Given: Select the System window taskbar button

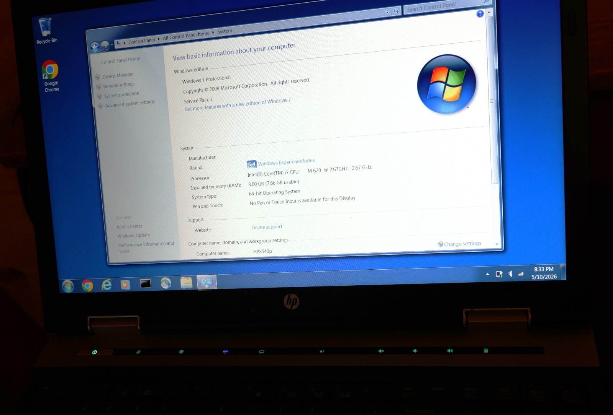Looking at the screenshot, I should click(207, 282).
